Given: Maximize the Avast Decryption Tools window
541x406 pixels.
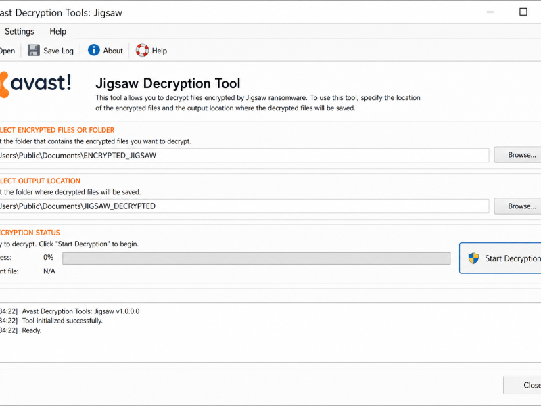Looking at the screenshot, I should pos(523,12).
